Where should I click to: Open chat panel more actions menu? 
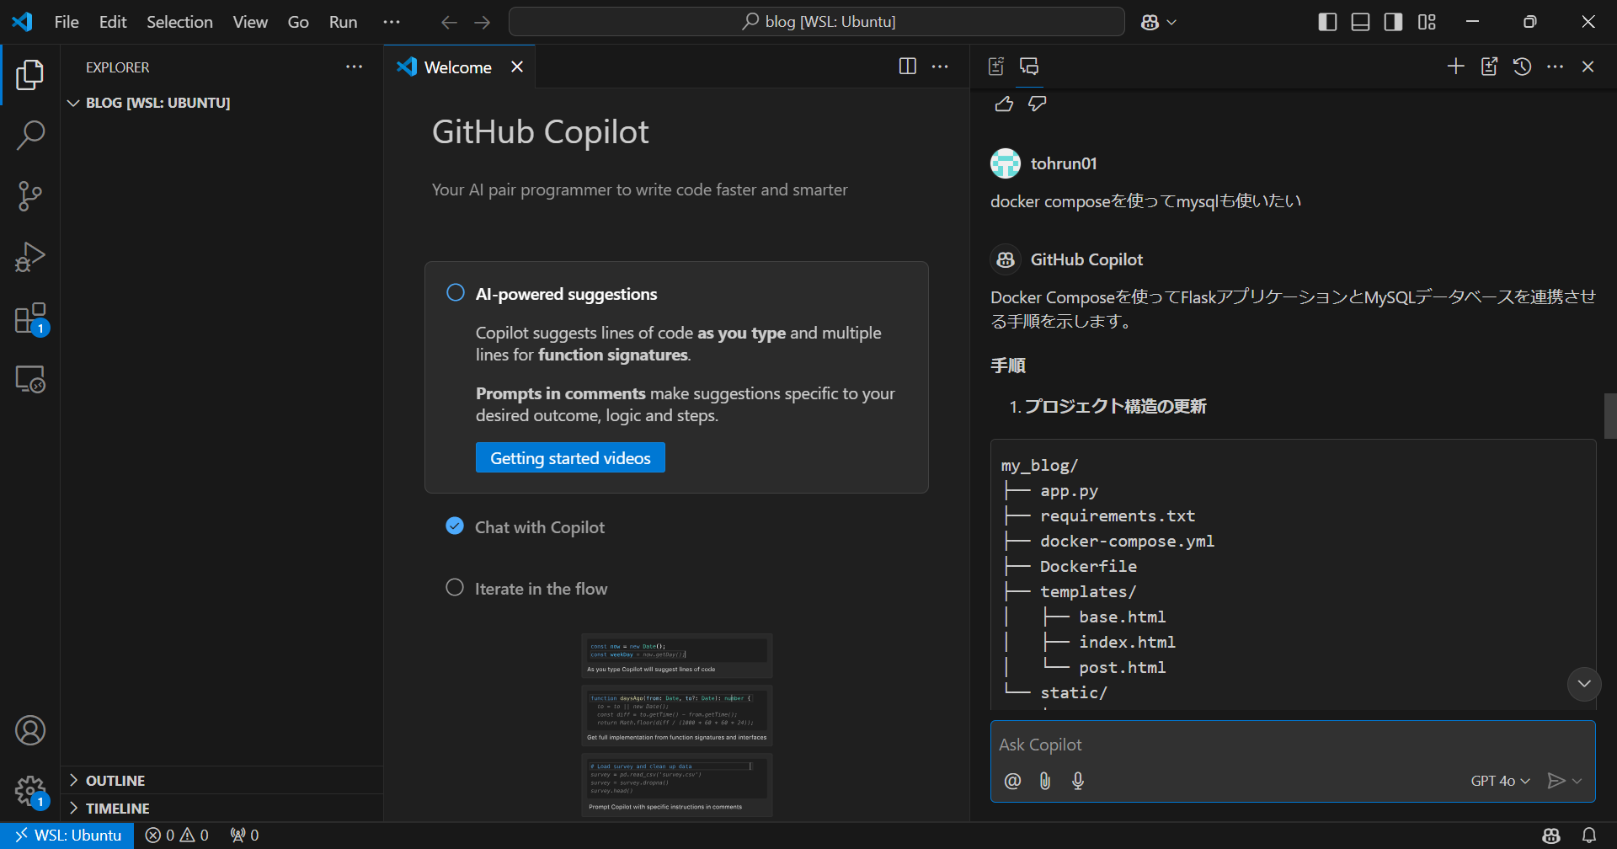1555,67
